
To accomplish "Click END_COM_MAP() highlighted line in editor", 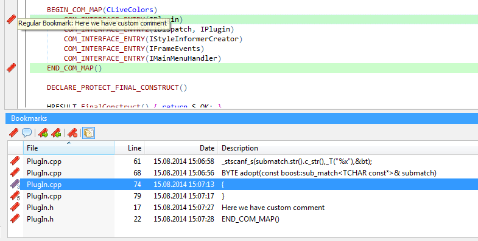I will (254, 68).
